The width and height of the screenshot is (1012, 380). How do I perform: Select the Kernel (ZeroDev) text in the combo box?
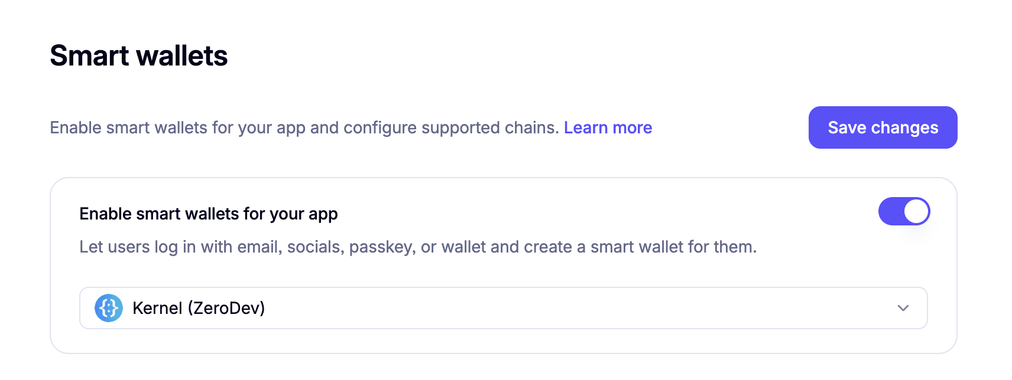click(x=199, y=308)
